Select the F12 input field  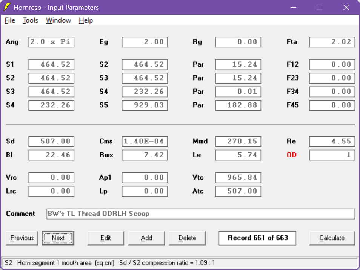[332, 65]
